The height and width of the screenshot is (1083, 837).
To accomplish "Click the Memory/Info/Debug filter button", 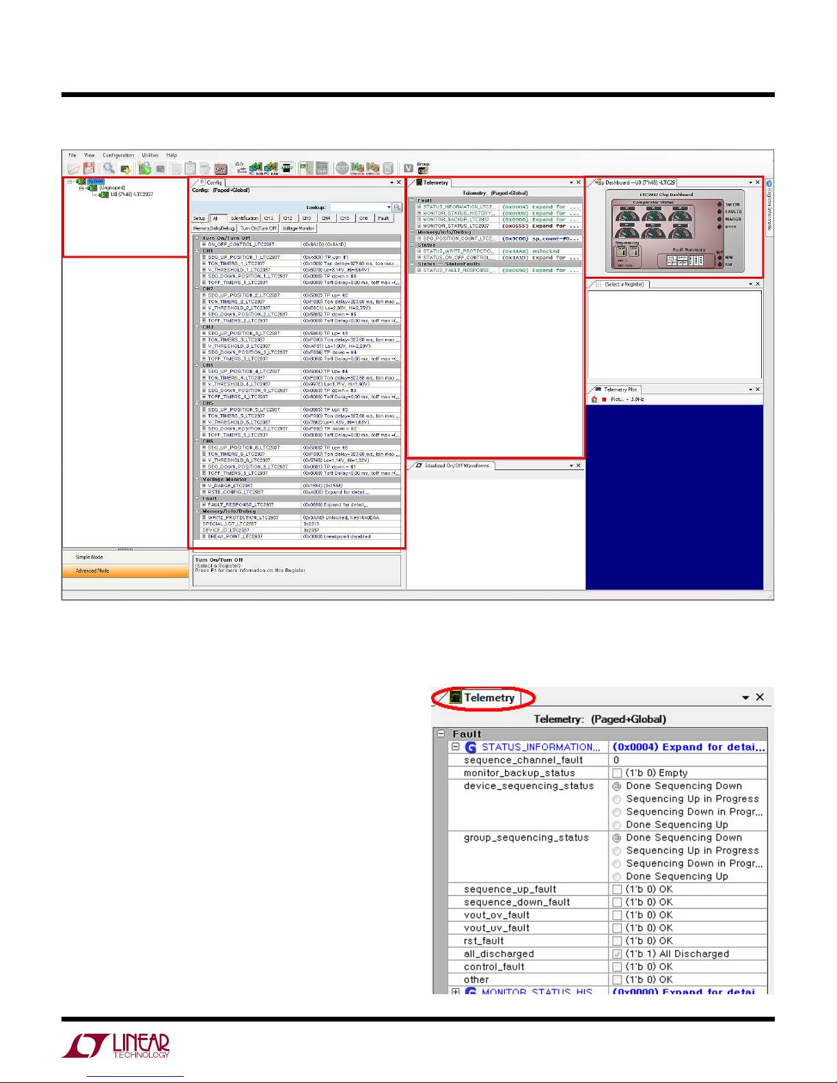I will tap(214, 228).
